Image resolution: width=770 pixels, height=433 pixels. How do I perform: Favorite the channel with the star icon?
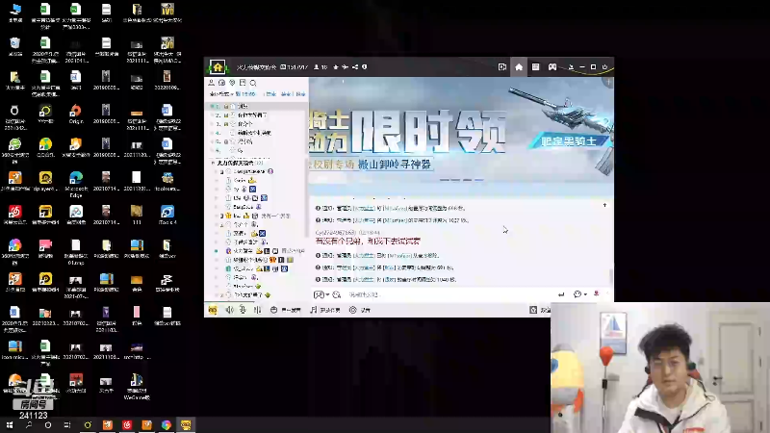336,67
